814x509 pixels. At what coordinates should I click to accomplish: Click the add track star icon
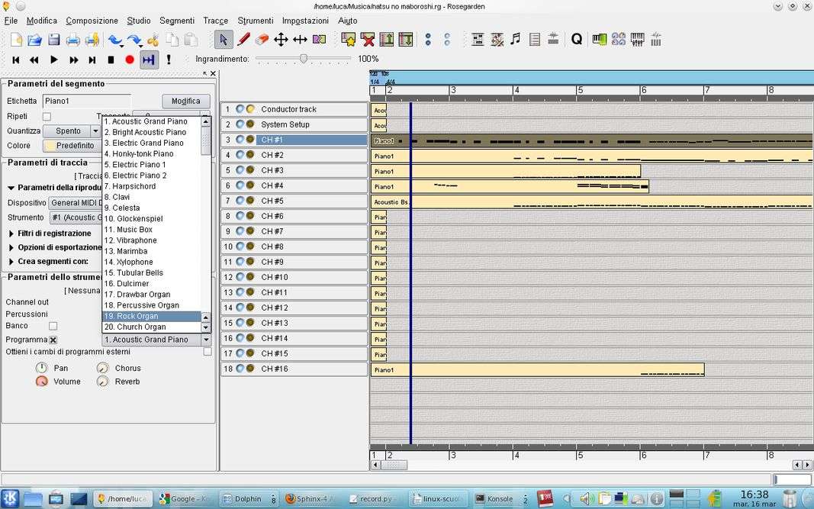(349, 39)
